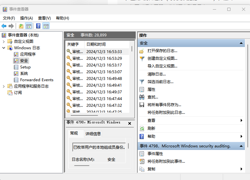Click the save icon for 将所有事件另存为
This screenshot has width=250, height=180.
point(142,105)
